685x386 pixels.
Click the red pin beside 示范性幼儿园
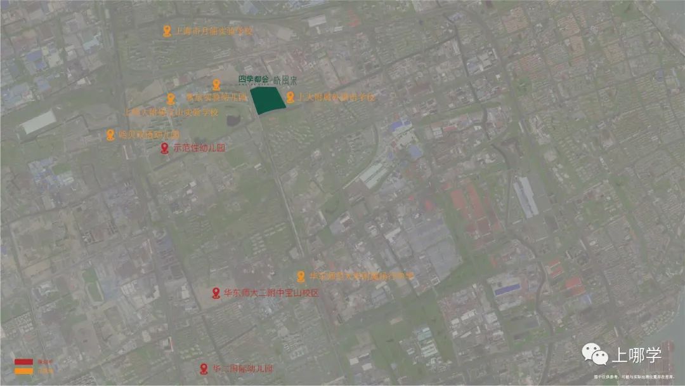pos(165,148)
